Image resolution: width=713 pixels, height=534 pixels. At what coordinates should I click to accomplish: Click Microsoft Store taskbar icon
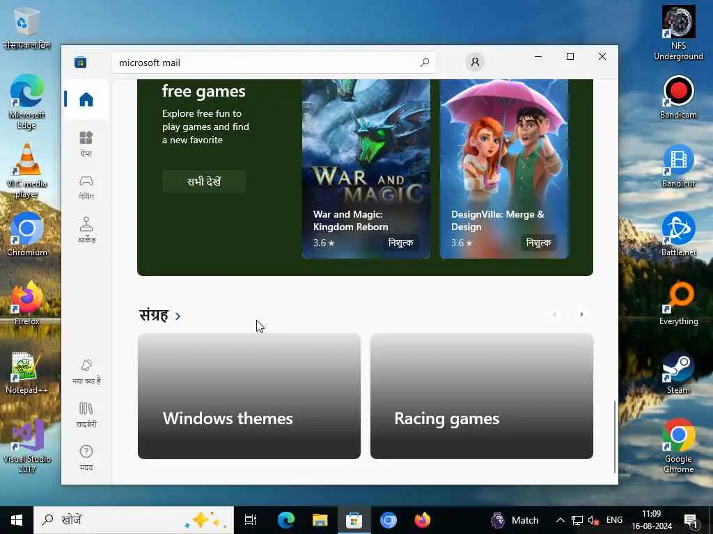tap(354, 520)
